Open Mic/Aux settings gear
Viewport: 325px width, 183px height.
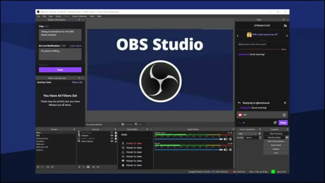click(x=230, y=150)
